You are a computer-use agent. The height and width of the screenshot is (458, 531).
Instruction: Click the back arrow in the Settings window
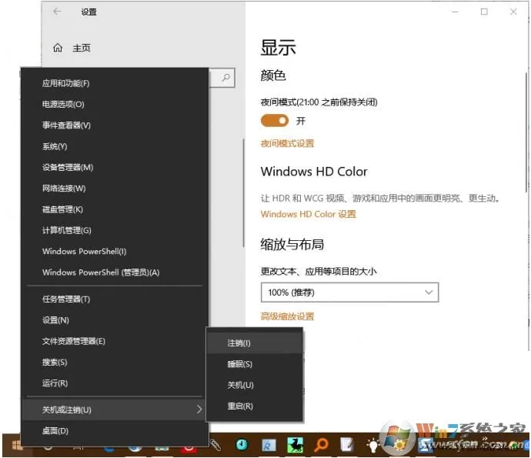click(x=57, y=12)
